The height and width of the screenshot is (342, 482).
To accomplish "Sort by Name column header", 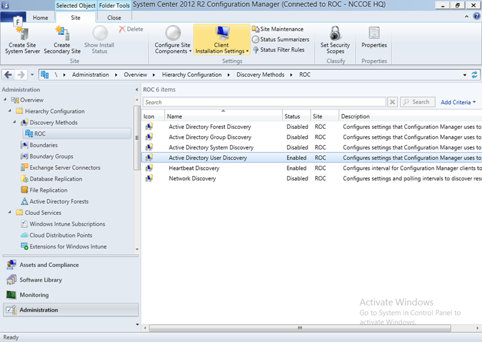I will click(x=223, y=116).
